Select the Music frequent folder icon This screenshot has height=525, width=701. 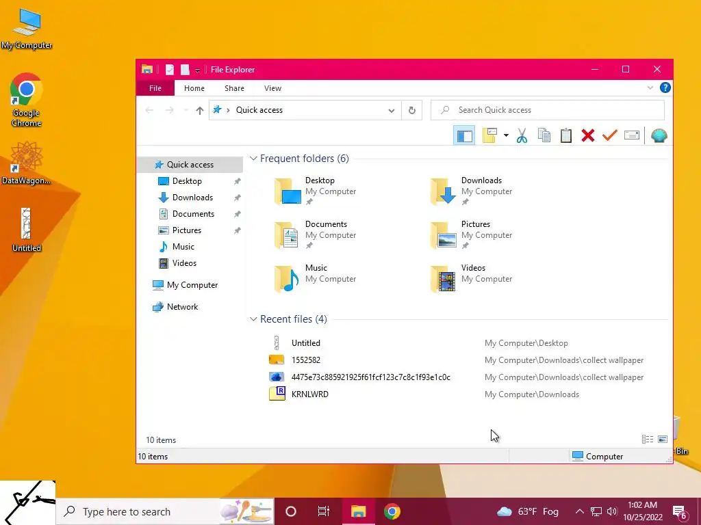[287, 279]
